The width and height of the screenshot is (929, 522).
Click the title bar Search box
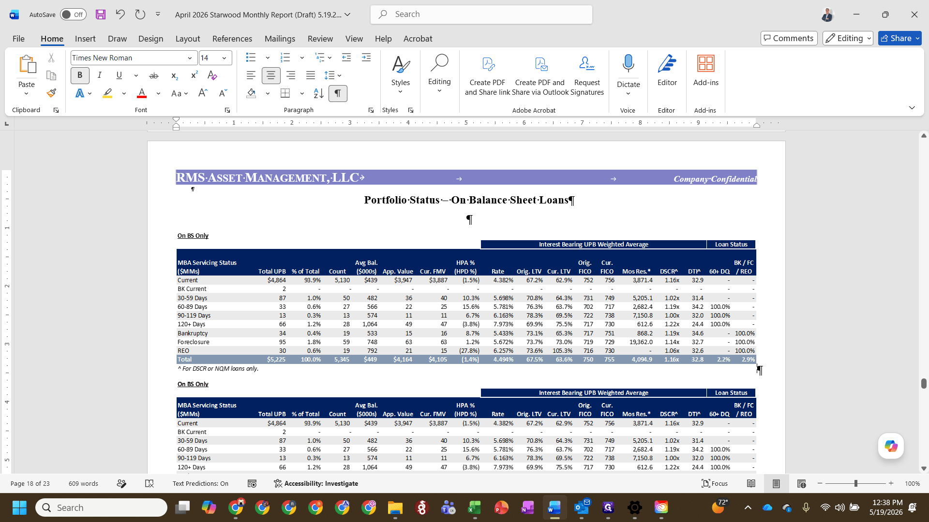[481, 14]
